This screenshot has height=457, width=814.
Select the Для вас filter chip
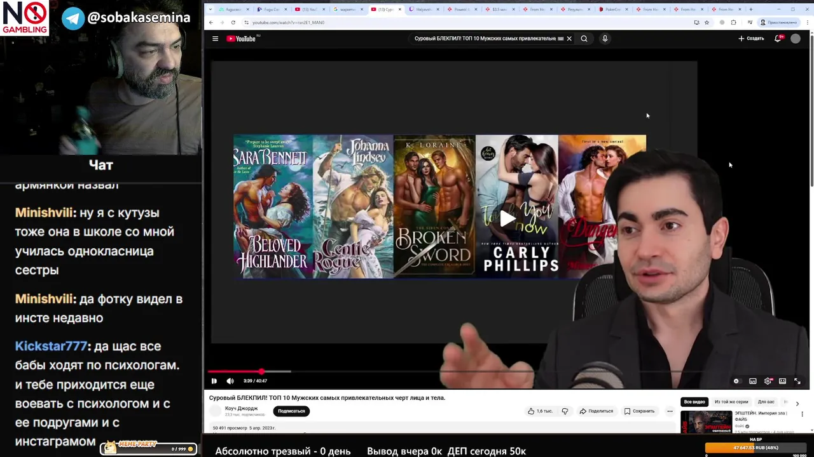[766, 402]
